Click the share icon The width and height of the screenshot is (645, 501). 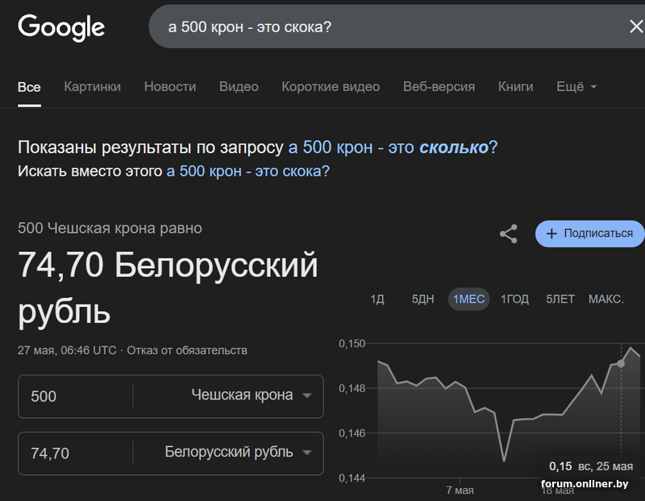(508, 234)
